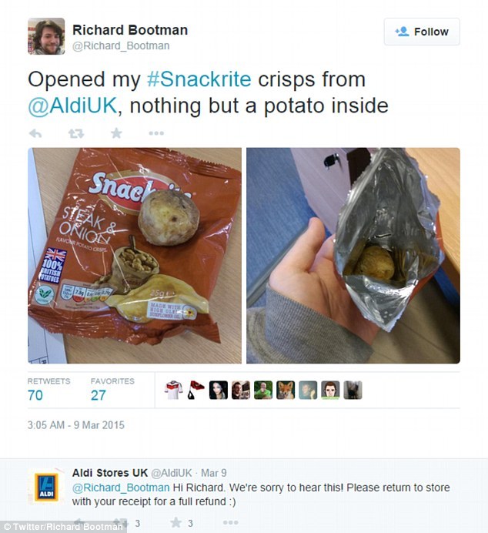Open the #Snackrite hashtag link
The image size is (488, 533).
(199, 79)
